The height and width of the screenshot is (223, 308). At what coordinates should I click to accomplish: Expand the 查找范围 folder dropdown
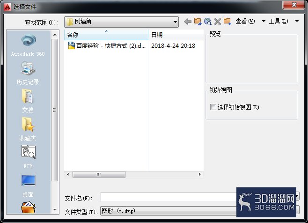175,22
